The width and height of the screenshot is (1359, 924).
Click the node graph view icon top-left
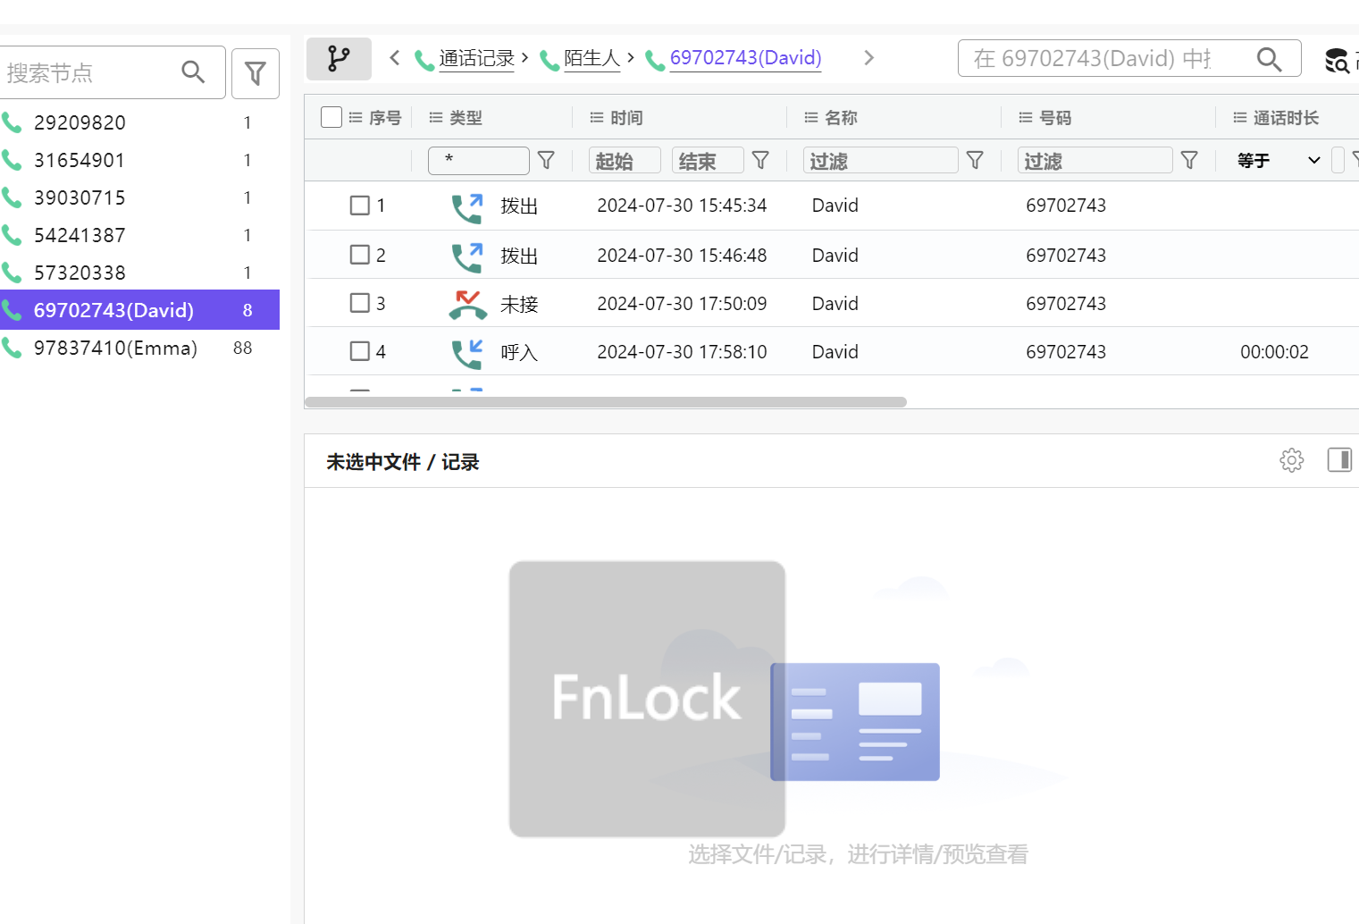[x=339, y=58]
